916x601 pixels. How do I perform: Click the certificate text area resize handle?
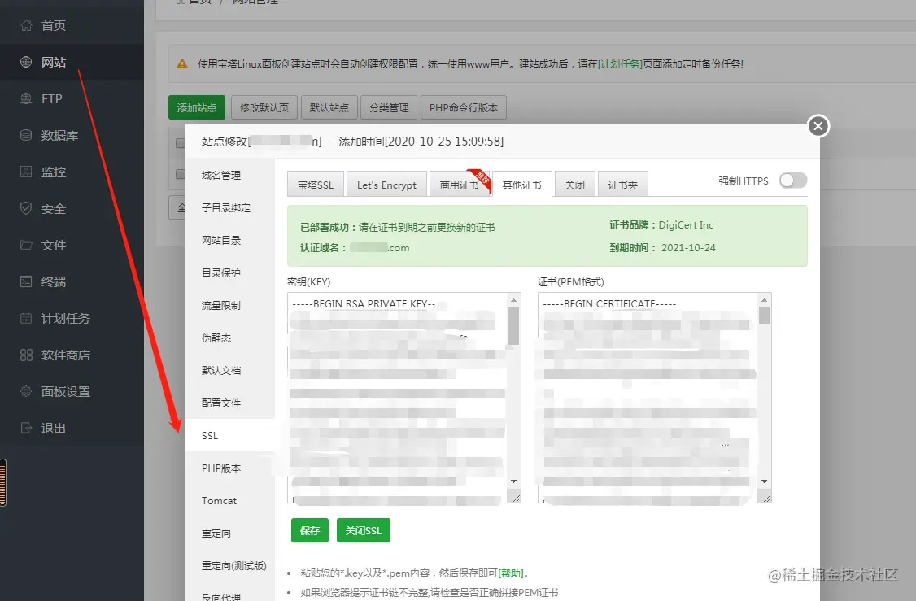pyautogui.click(x=767, y=499)
